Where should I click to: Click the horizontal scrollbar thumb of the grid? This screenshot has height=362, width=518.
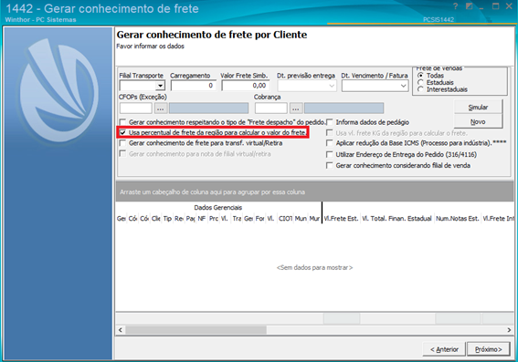[196, 330]
